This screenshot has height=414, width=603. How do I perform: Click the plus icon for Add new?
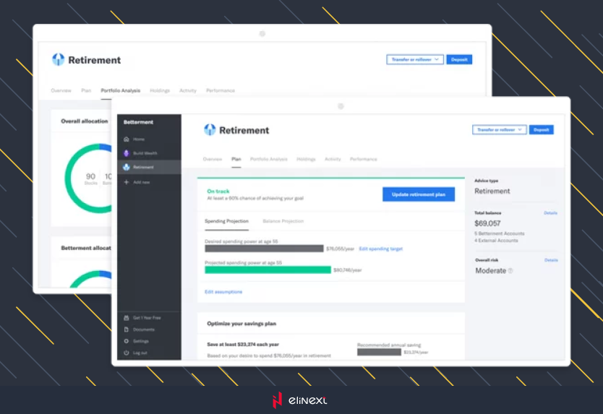point(127,182)
